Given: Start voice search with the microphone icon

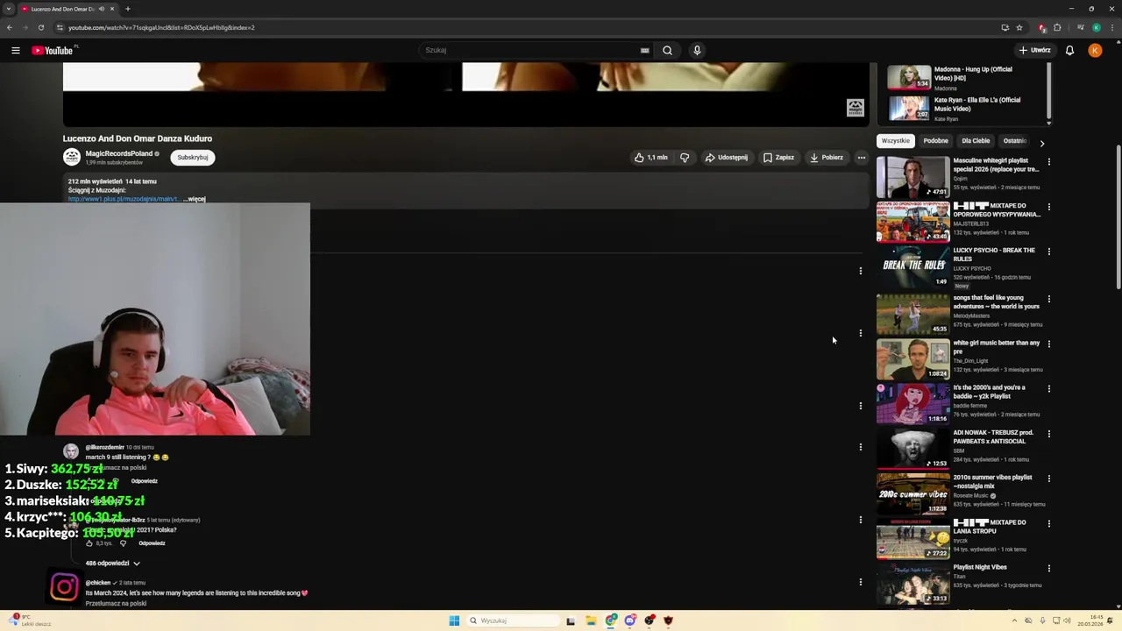Looking at the screenshot, I should click(x=697, y=50).
